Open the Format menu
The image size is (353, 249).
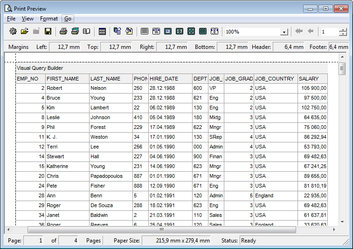tap(48, 19)
